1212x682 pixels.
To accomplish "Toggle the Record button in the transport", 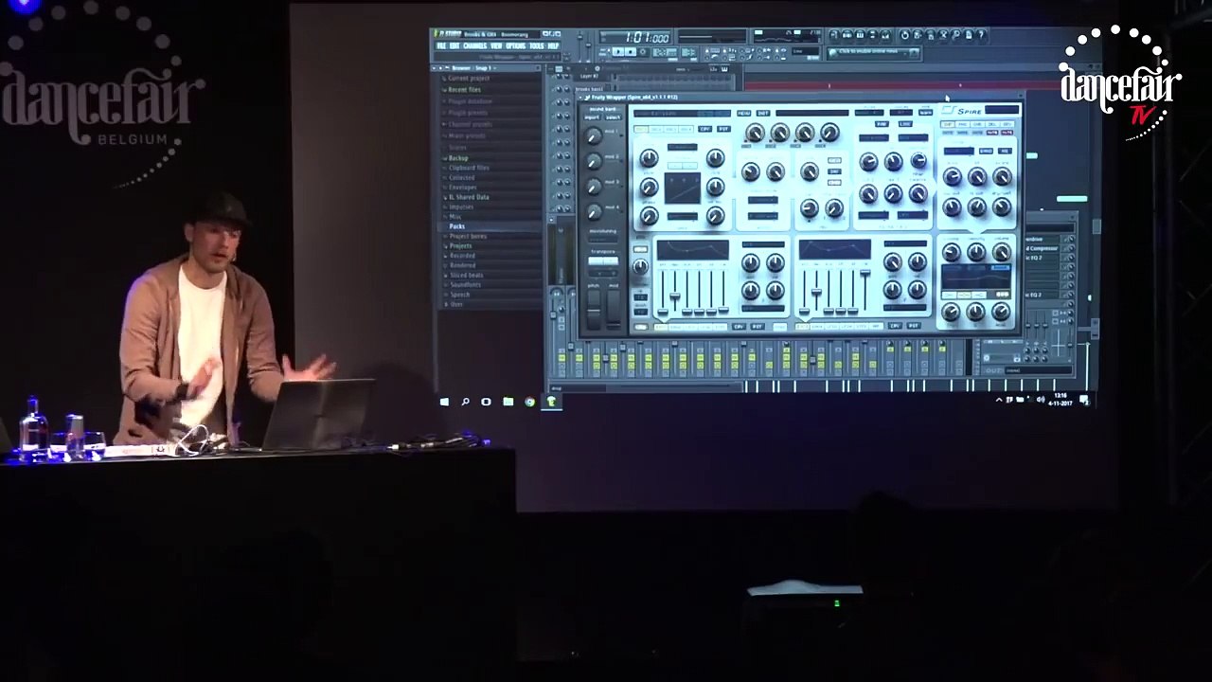I will (x=643, y=52).
